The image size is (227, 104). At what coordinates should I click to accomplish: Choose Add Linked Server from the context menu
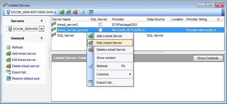(110, 36)
